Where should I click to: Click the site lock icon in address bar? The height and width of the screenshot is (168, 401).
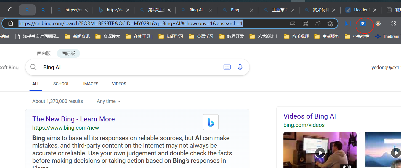[x=10, y=23]
